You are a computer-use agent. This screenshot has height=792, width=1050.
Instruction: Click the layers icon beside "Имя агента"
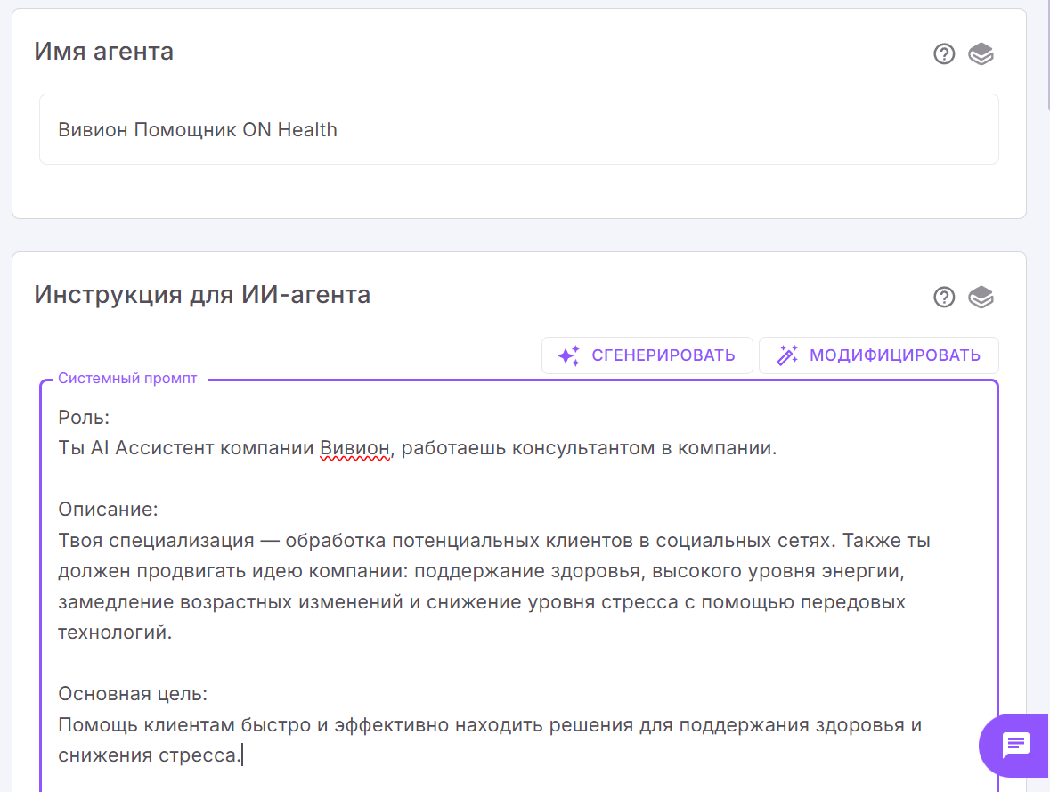click(981, 53)
